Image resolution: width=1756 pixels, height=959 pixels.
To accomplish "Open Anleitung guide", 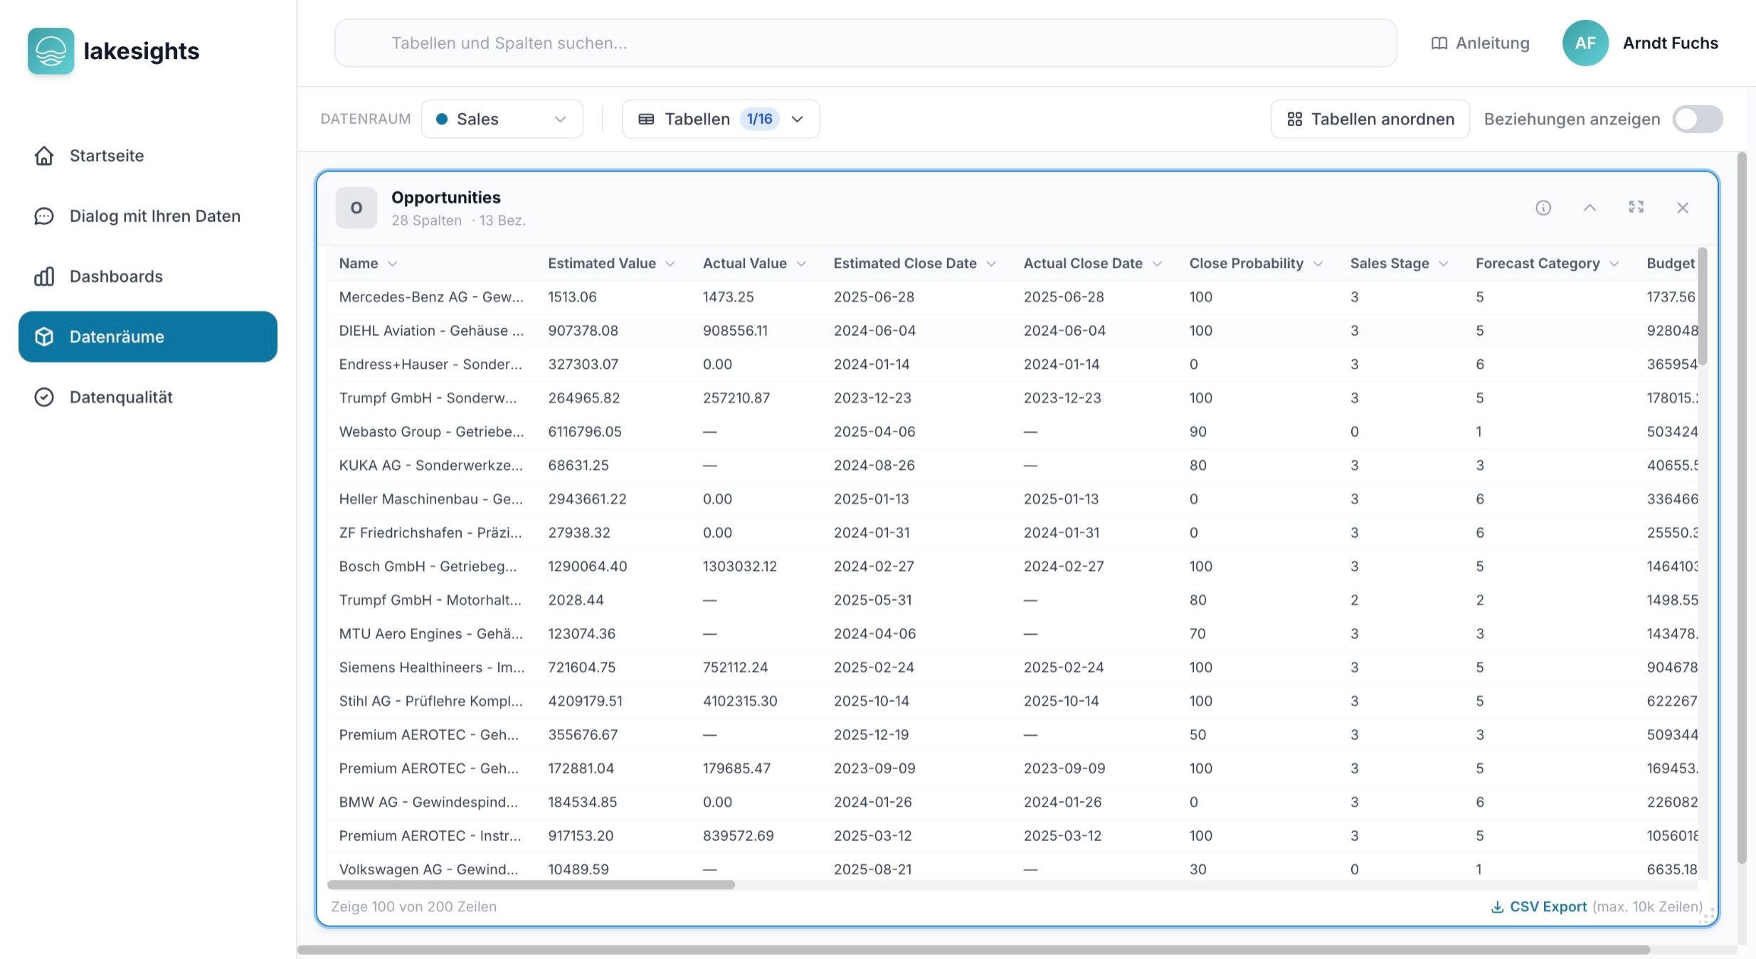I will coord(1480,43).
